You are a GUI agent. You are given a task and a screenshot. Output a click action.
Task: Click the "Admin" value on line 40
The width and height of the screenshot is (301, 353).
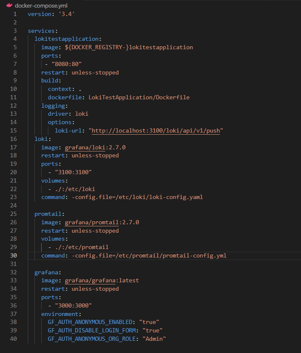click(x=154, y=339)
